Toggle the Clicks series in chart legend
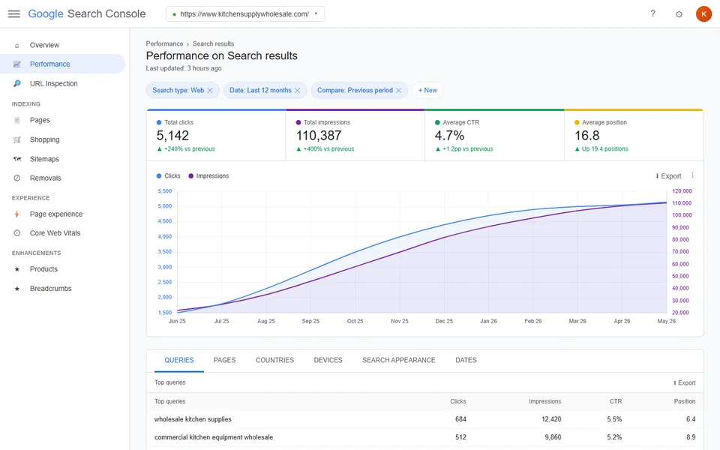720x450 pixels. point(168,175)
